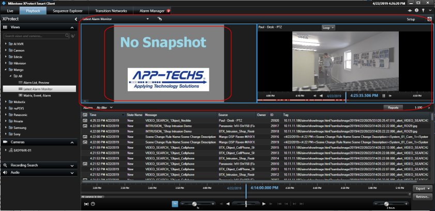Pause the Paul - Desk - PTZ playback
Image resolution: width=435 pixels, height=211 pixels.
[x=384, y=95]
